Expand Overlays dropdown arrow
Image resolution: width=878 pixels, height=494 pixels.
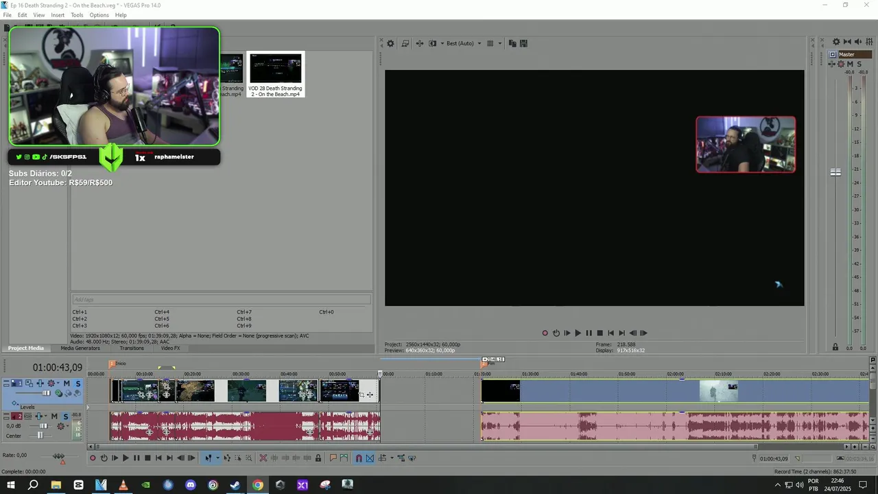pyautogui.click(x=499, y=43)
